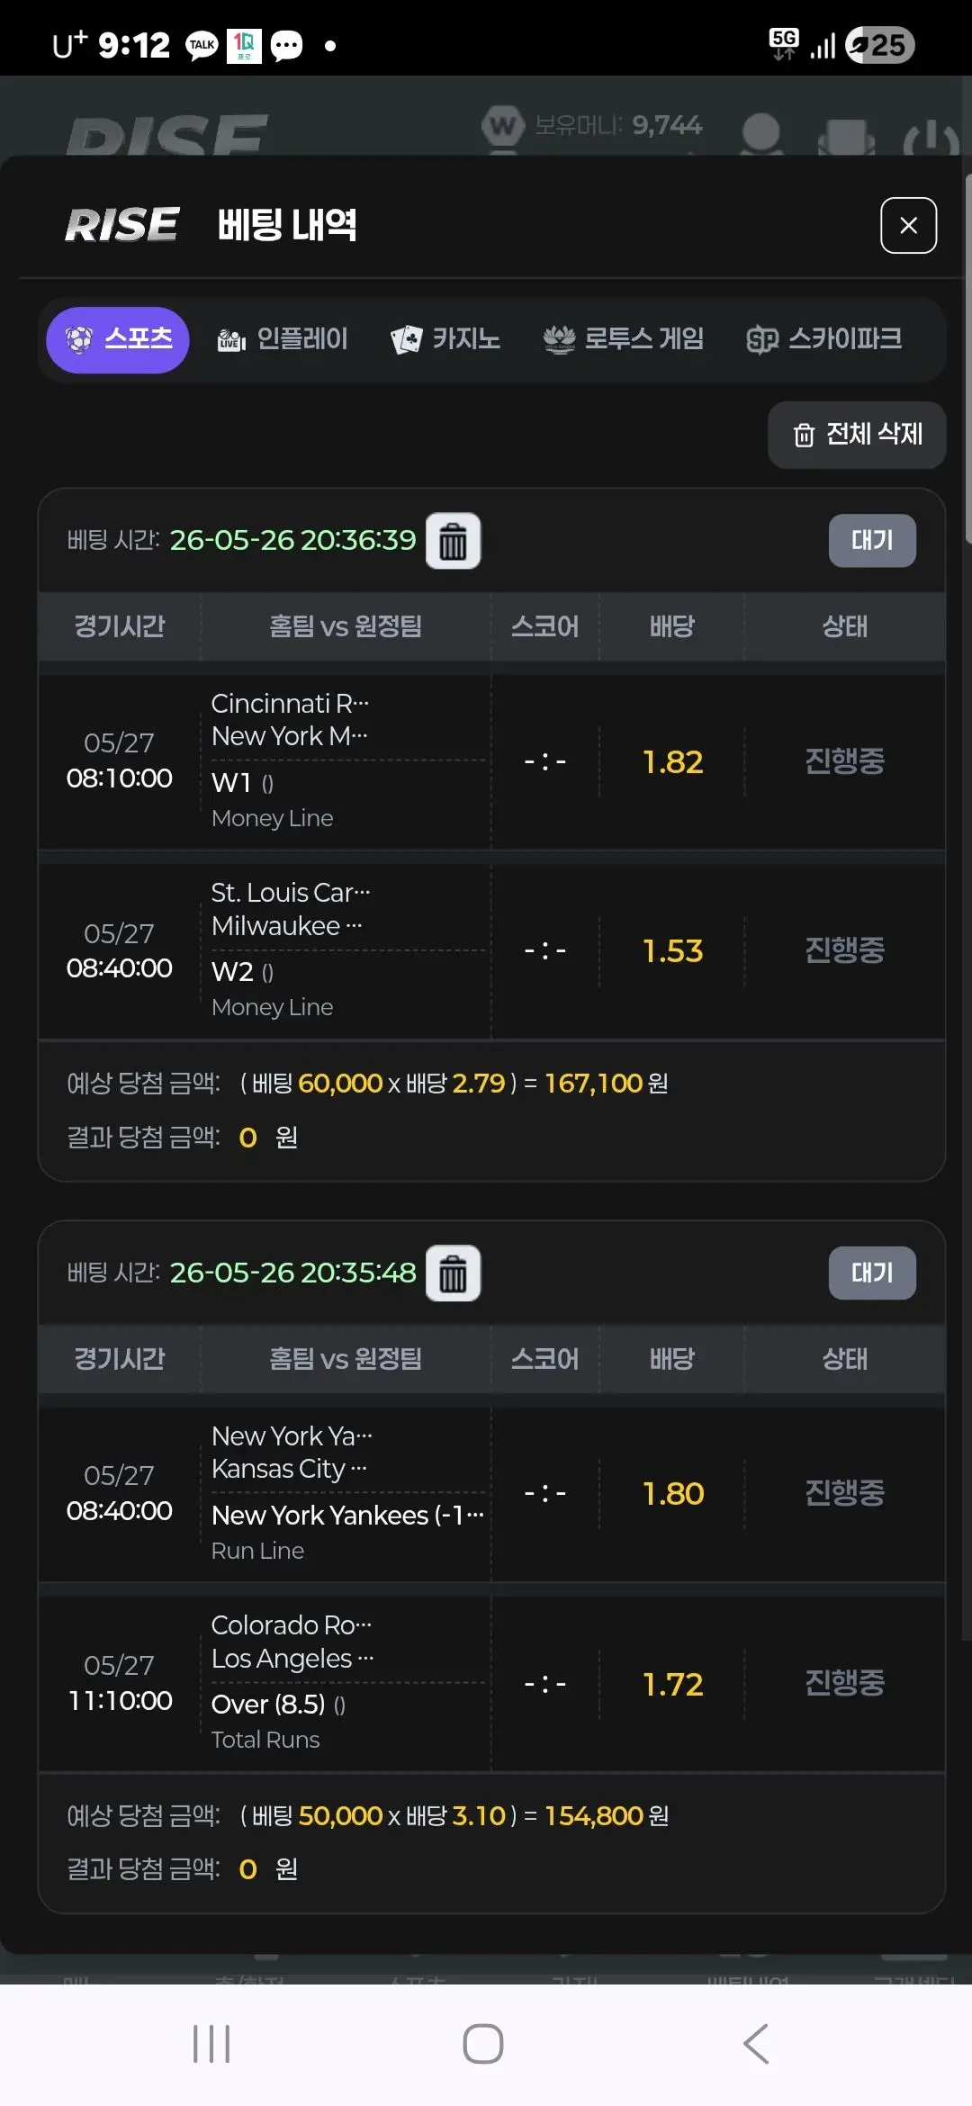972x2106 pixels.
Task: Tap the Android back navigation button
Action: click(756, 2044)
